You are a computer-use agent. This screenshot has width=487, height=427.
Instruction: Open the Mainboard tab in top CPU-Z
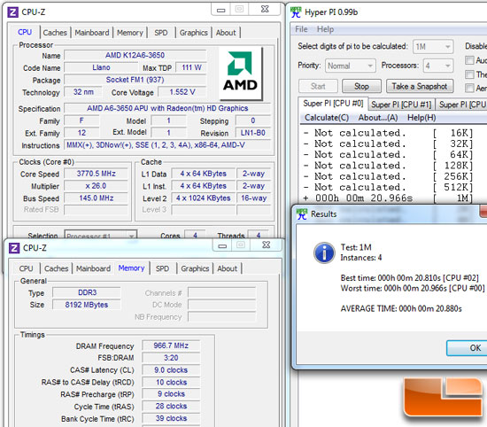(91, 33)
